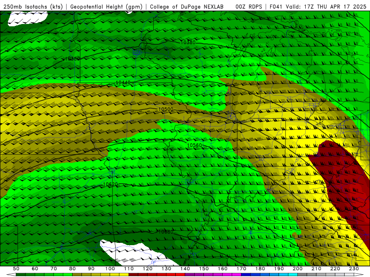
Task: Click the 10440 height contour label
Action: tap(123, 83)
